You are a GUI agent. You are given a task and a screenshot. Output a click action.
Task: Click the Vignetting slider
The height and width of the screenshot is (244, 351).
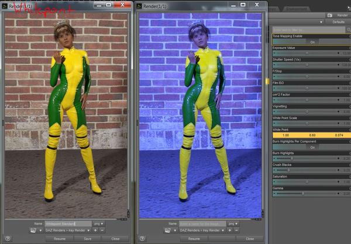point(307,111)
